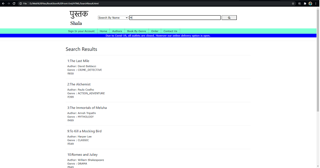Click the scrollbar up arrow

click(x=318, y=8)
